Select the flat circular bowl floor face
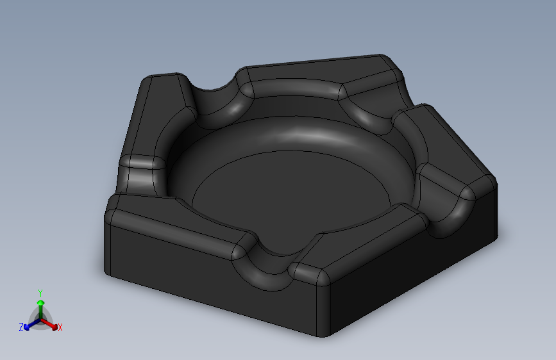Image resolution: width=556 pixels, height=360 pixels. [x=291, y=199]
